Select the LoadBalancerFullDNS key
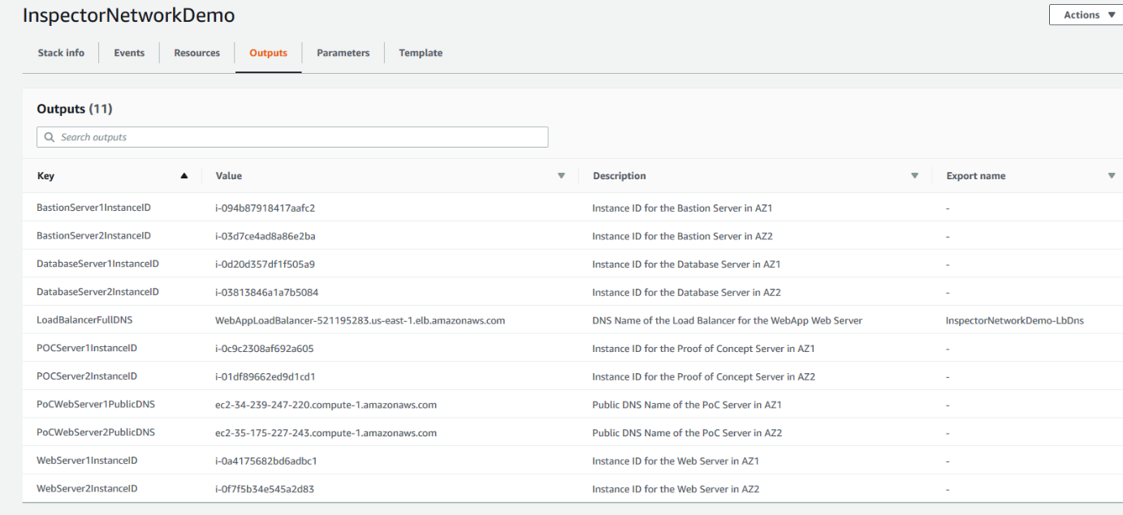Viewport: 1123px width, 515px height. (84, 320)
